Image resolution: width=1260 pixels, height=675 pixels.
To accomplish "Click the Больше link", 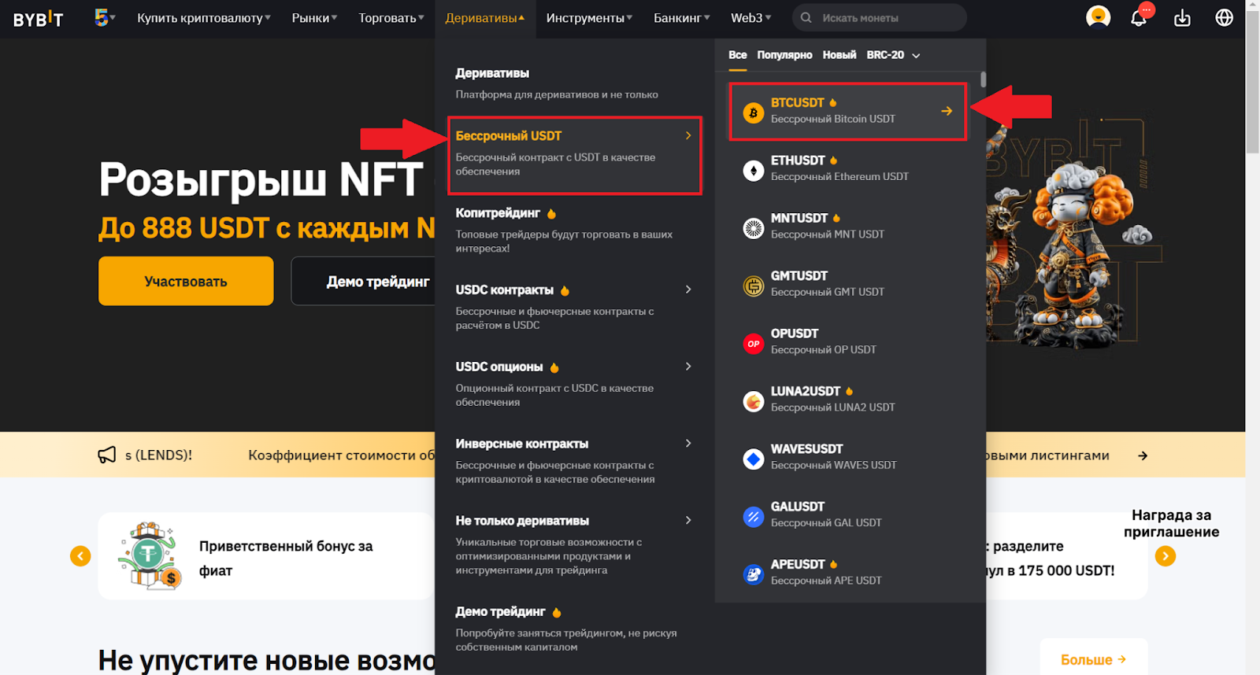I will click(x=1093, y=659).
